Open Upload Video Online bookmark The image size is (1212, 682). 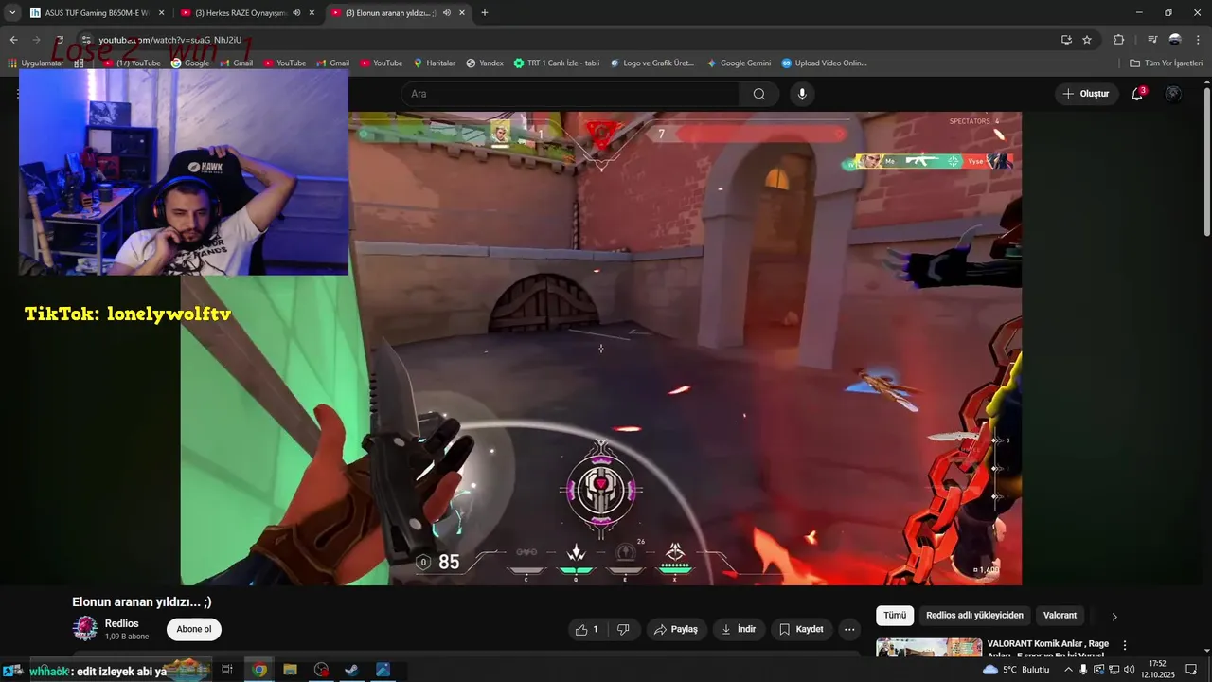click(824, 63)
